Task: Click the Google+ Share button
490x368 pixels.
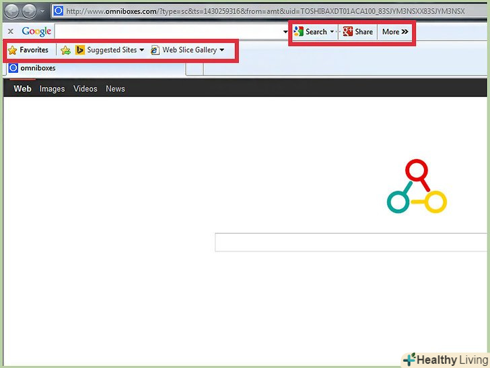Action: click(x=358, y=32)
